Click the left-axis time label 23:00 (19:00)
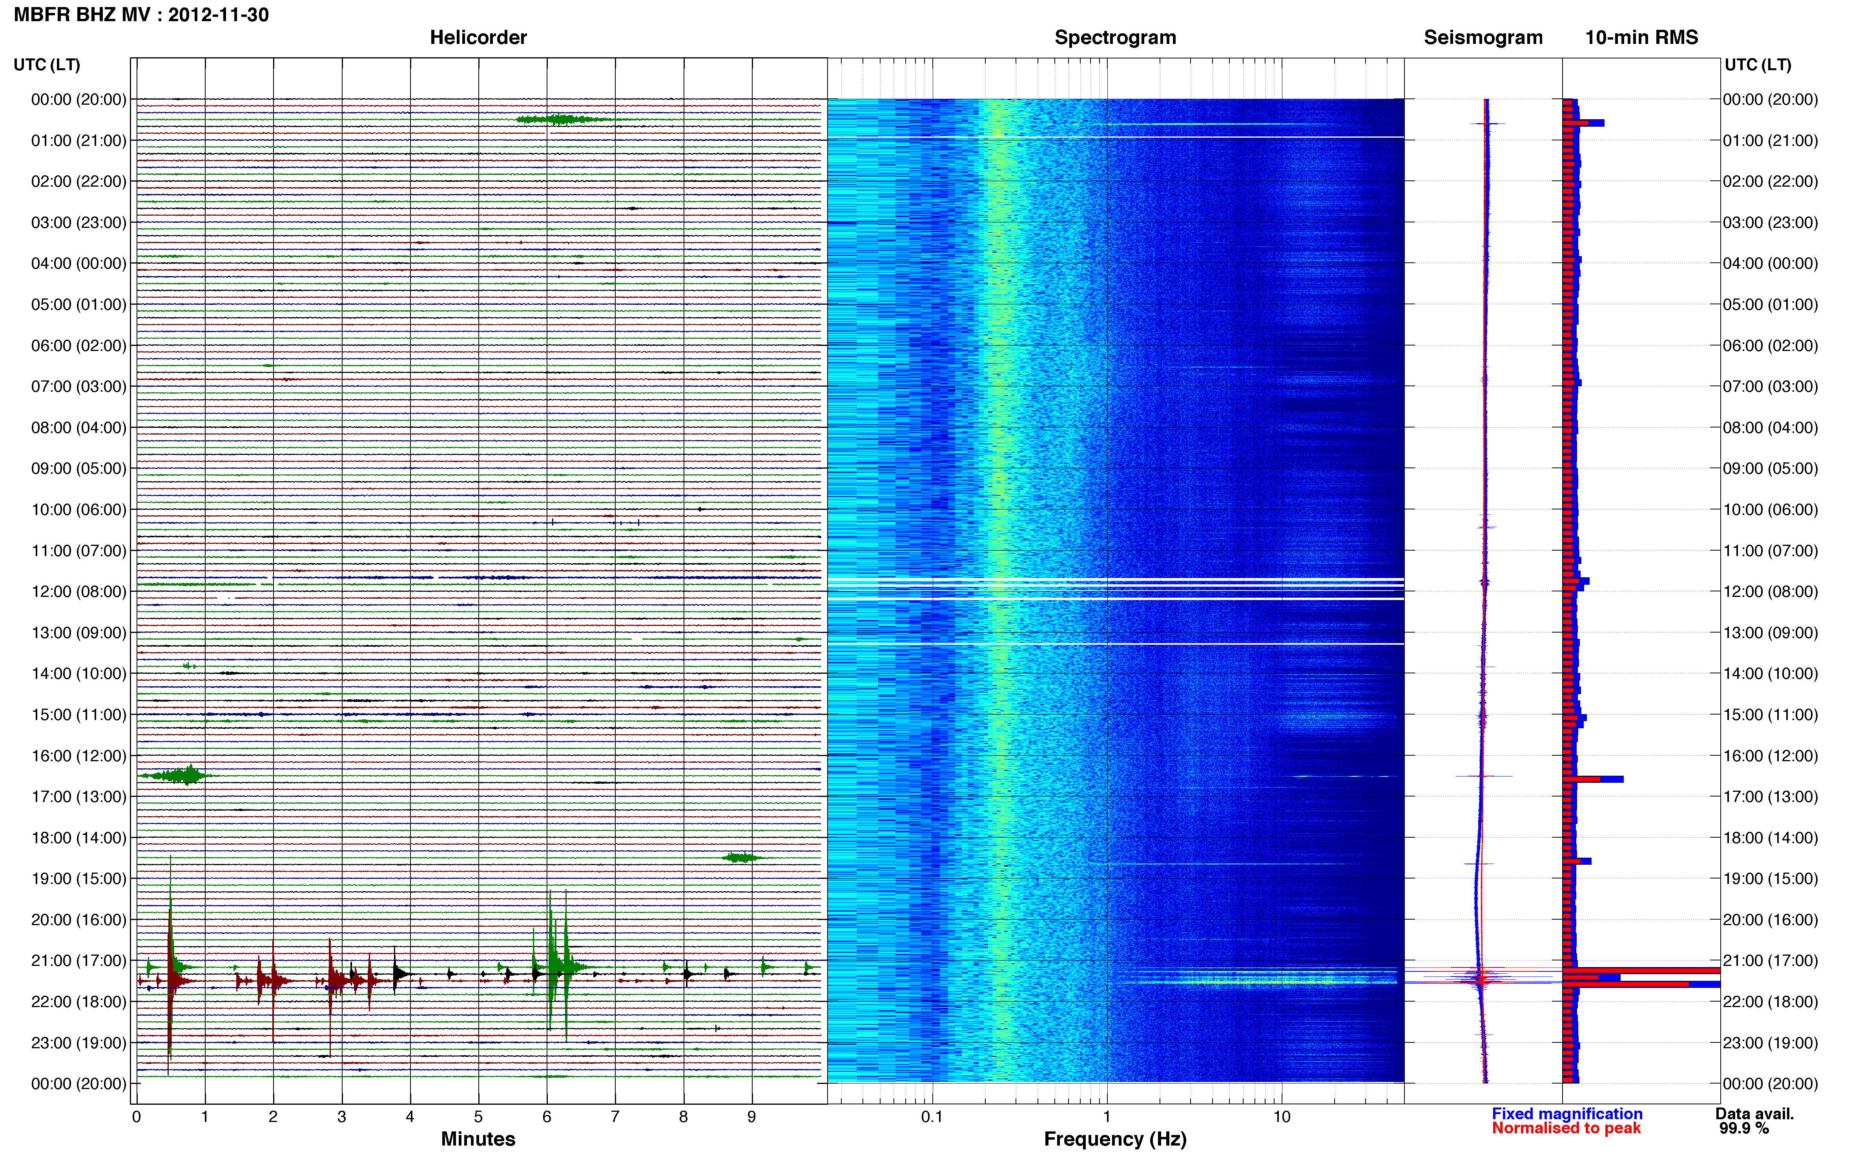Viewport: 1860px width, 1162px height. (x=78, y=1043)
